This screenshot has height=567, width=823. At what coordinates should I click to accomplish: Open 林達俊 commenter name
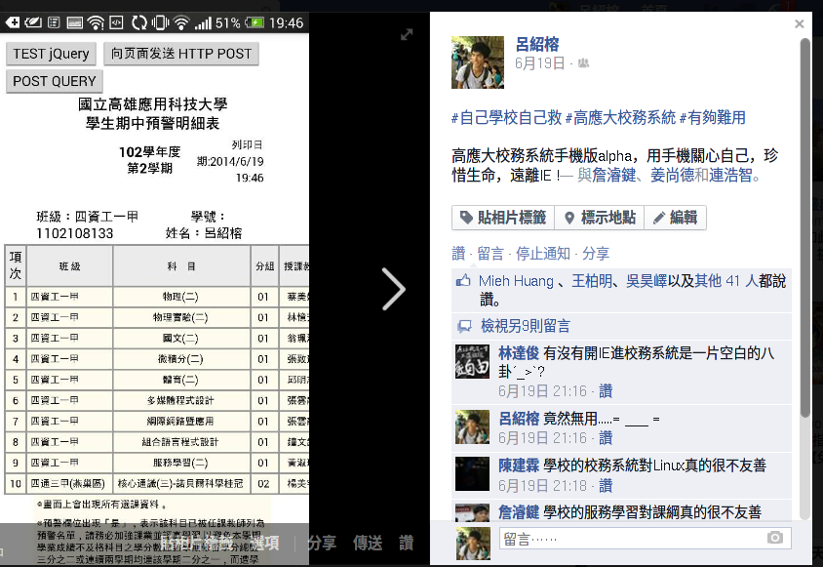click(x=519, y=353)
